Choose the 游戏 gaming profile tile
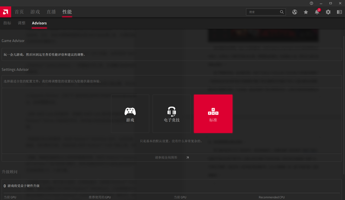 [x=130, y=113]
